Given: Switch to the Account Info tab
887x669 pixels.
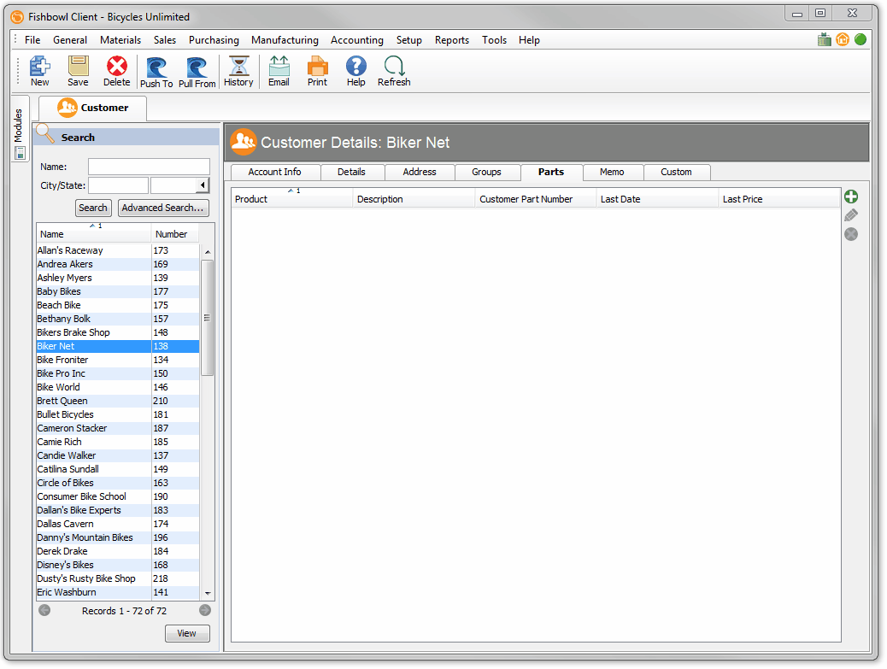Looking at the screenshot, I should click(x=275, y=172).
